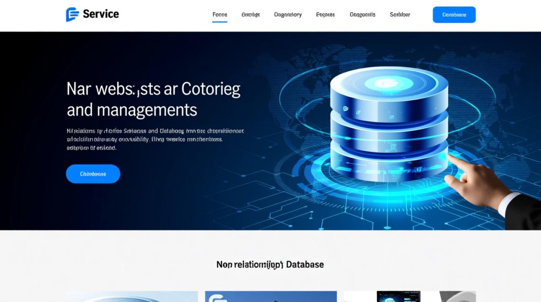Open the second navigation menu item
Image resolution: width=541 pixels, height=302 pixels.
(x=250, y=14)
